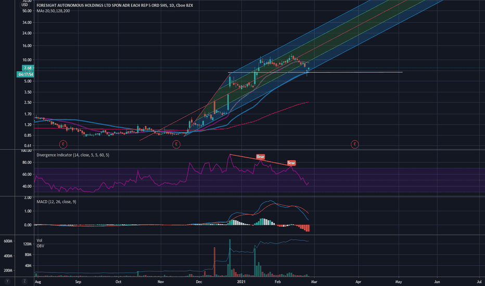Click the Y axis-mode button in the bottom corner
485x286 pixels.
[7, 281]
